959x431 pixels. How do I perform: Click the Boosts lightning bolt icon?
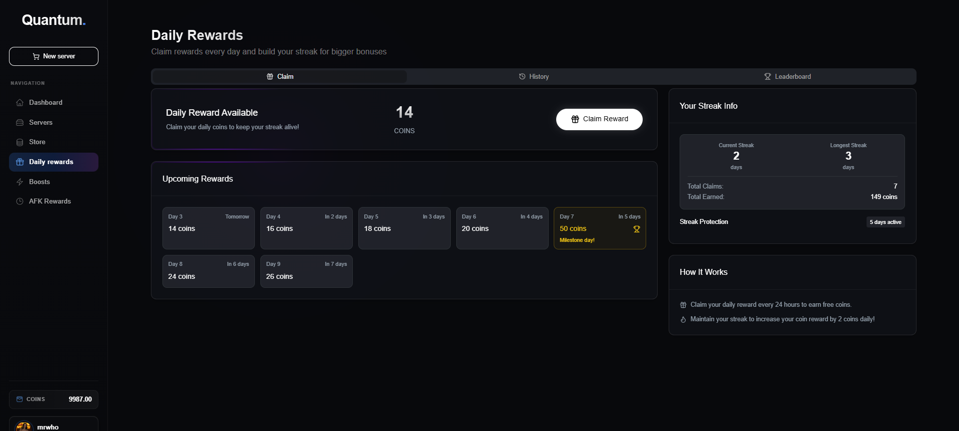(x=20, y=182)
